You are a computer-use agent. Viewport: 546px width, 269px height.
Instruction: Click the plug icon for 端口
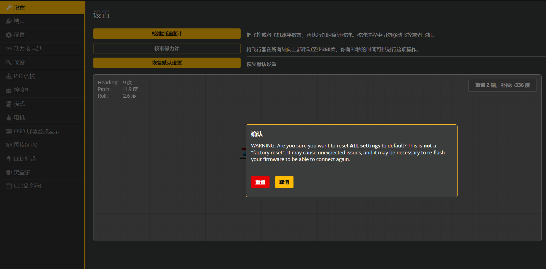click(x=9, y=21)
